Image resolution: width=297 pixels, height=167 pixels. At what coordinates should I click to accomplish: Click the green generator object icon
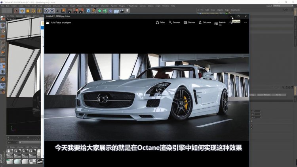[100, 11]
